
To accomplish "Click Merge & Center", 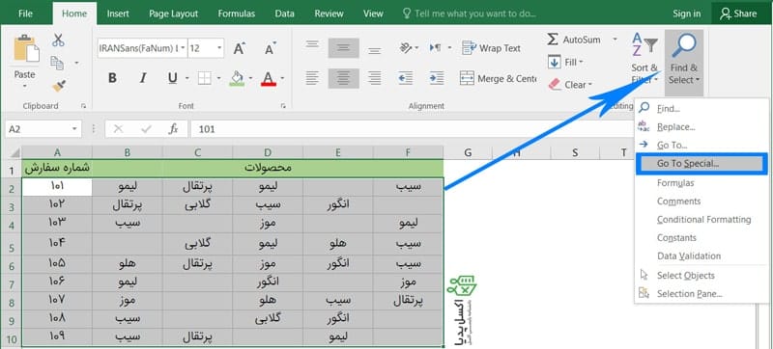I will click(499, 78).
